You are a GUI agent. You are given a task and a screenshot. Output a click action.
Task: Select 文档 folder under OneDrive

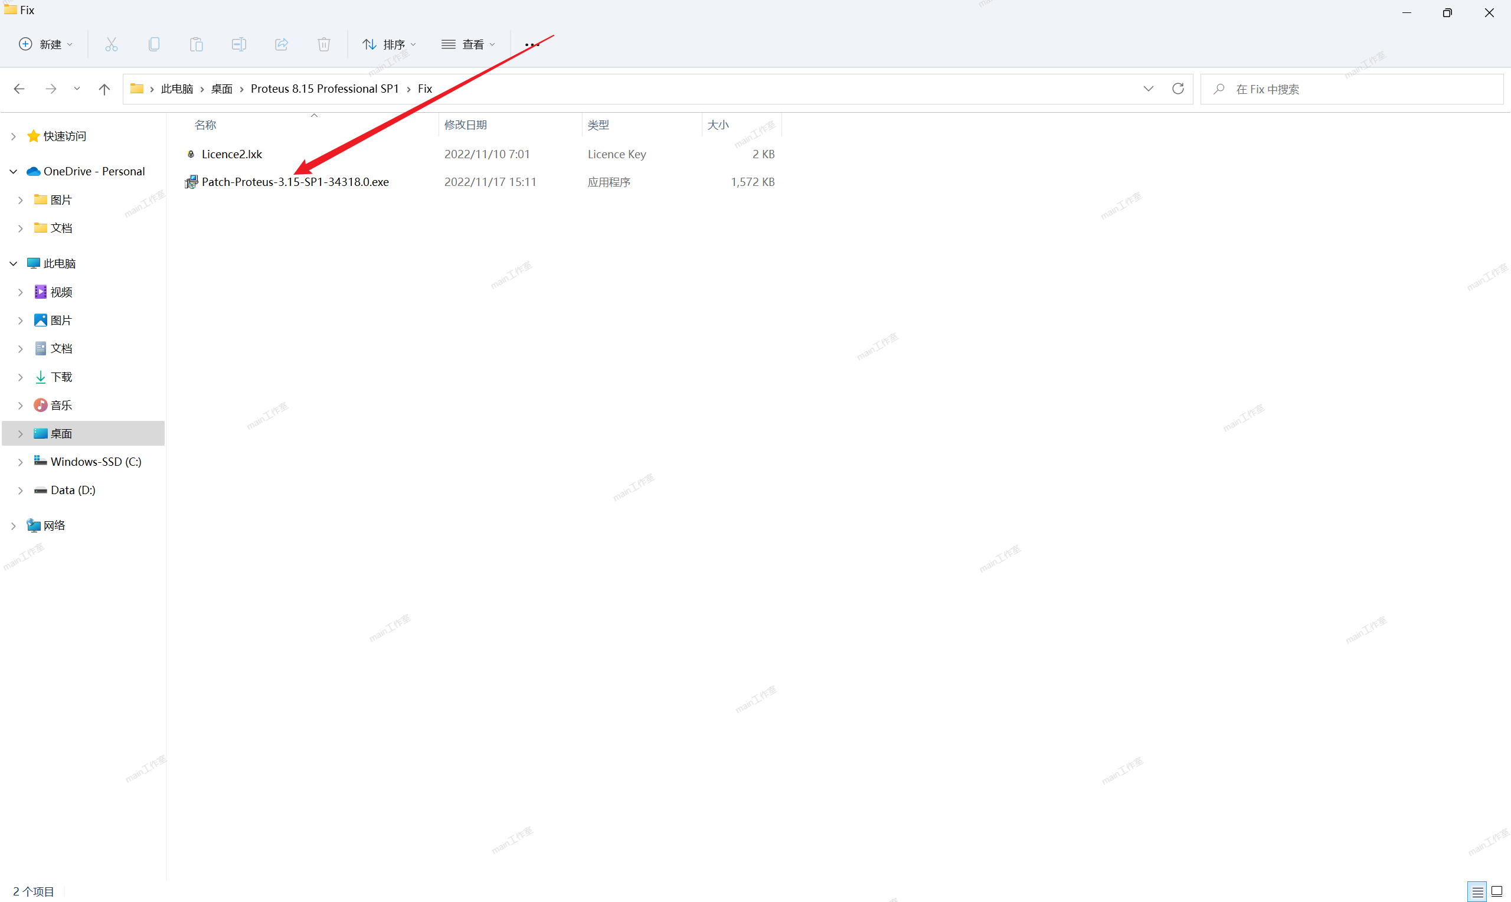pos(61,228)
